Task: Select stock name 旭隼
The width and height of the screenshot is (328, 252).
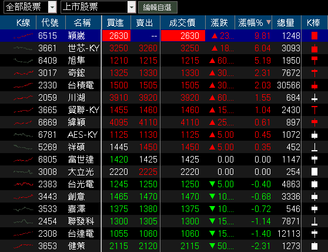Action: click(x=76, y=61)
